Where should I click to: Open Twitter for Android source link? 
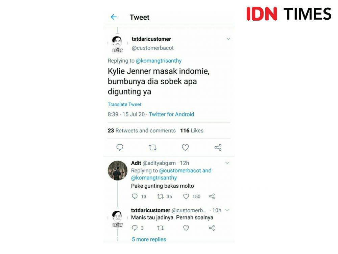click(171, 114)
